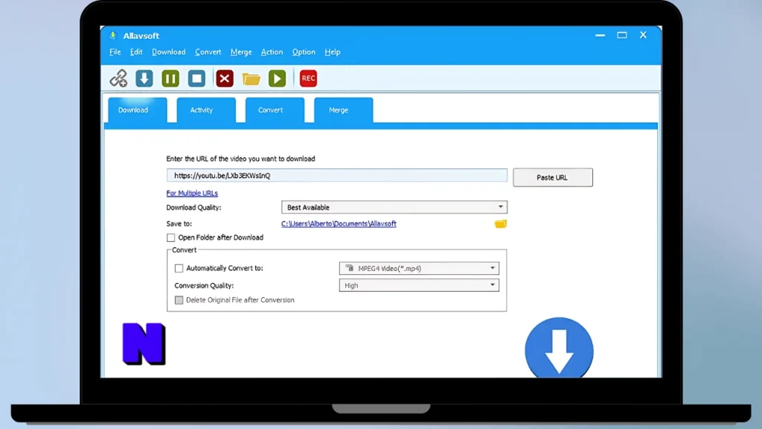Open the File menu

tap(115, 52)
